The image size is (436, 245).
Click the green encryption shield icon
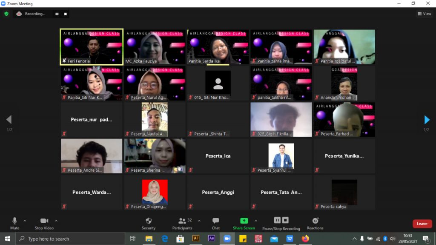[x=6, y=14]
